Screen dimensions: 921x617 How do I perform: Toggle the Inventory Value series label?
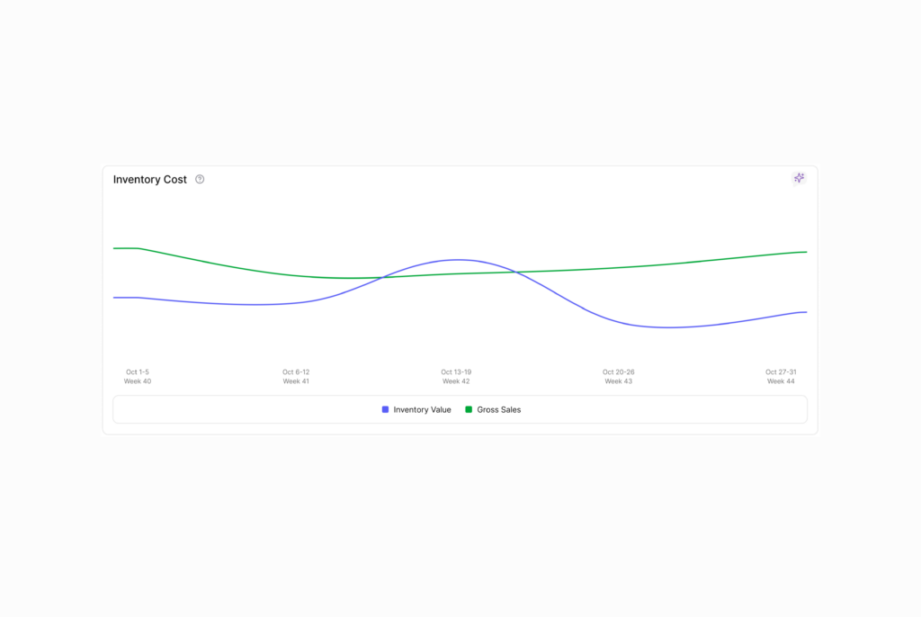422,409
